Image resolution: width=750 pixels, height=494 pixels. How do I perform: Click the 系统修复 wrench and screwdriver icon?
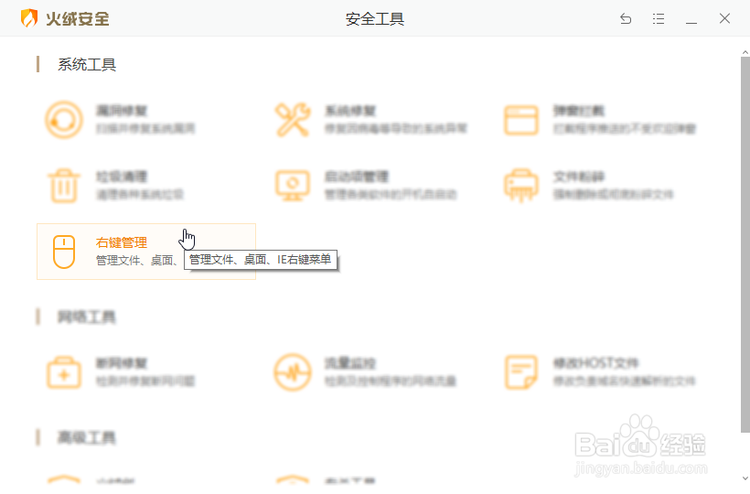293,120
